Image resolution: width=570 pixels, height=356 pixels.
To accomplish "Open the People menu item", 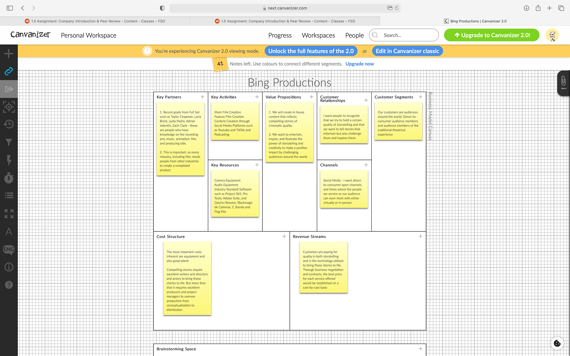I will point(354,35).
